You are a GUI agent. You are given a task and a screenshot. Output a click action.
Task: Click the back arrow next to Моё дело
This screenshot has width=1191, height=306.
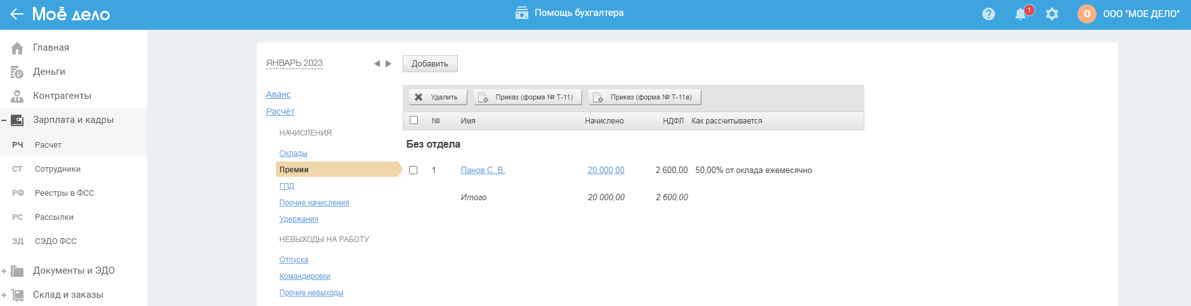click(16, 14)
